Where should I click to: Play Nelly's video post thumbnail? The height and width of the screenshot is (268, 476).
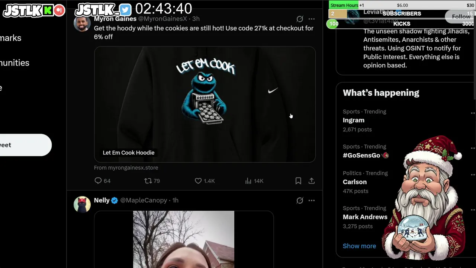(x=184, y=239)
